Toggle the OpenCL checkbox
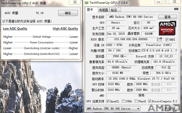 108,101
